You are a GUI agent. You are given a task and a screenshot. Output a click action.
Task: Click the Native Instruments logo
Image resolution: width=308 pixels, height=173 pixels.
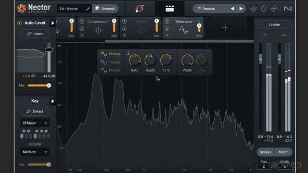[287, 9]
